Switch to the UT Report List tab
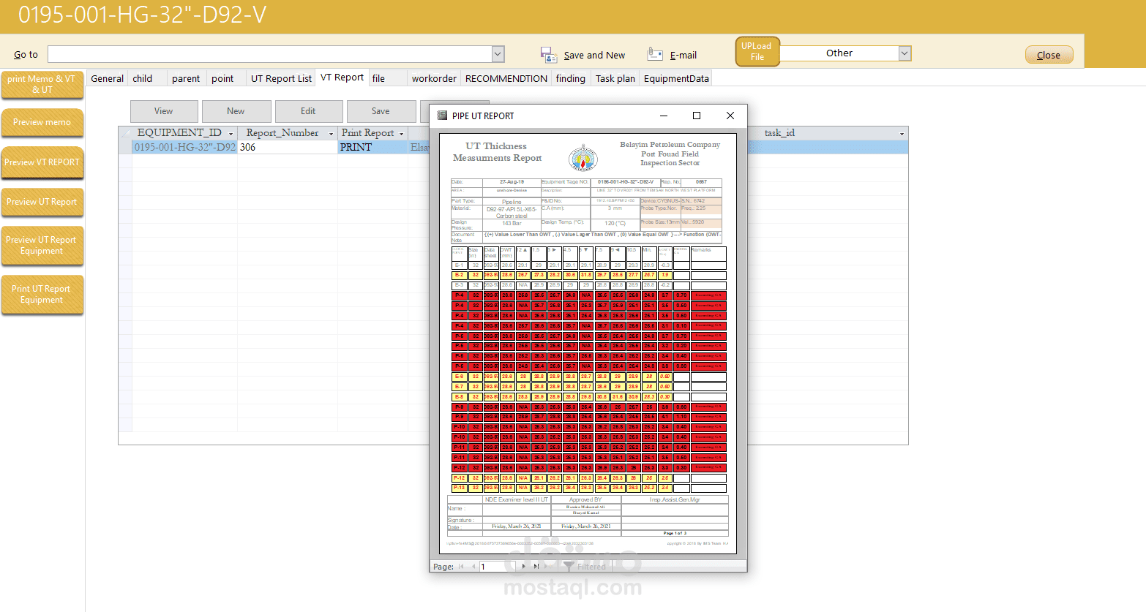This screenshot has height=612, width=1146. tap(280, 78)
